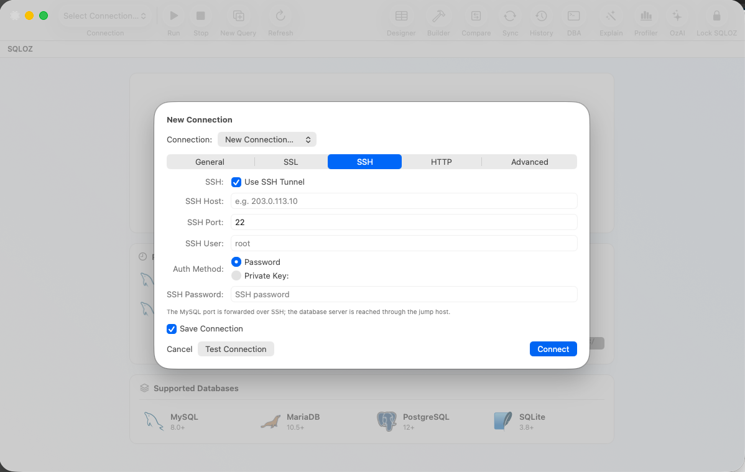Image resolution: width=745 pixels, height=472 pixels.
Task: Open a New Query from toolbar
Action: [x=238, y=16]
